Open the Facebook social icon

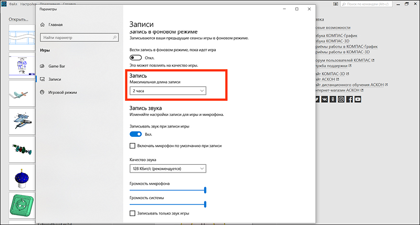point(350,99)
